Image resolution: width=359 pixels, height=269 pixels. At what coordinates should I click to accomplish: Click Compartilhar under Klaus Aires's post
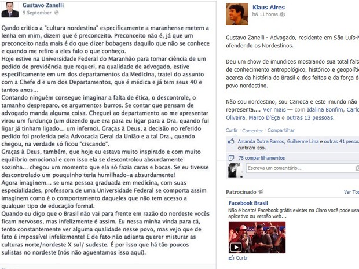[281, 130]
